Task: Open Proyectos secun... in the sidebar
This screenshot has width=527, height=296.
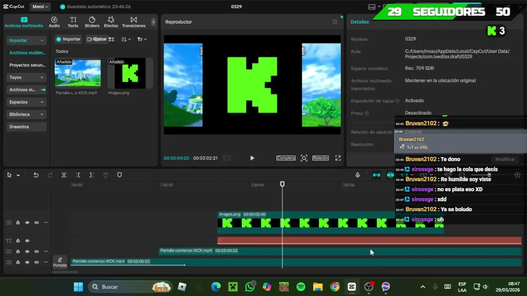Action: pos(27,65)
